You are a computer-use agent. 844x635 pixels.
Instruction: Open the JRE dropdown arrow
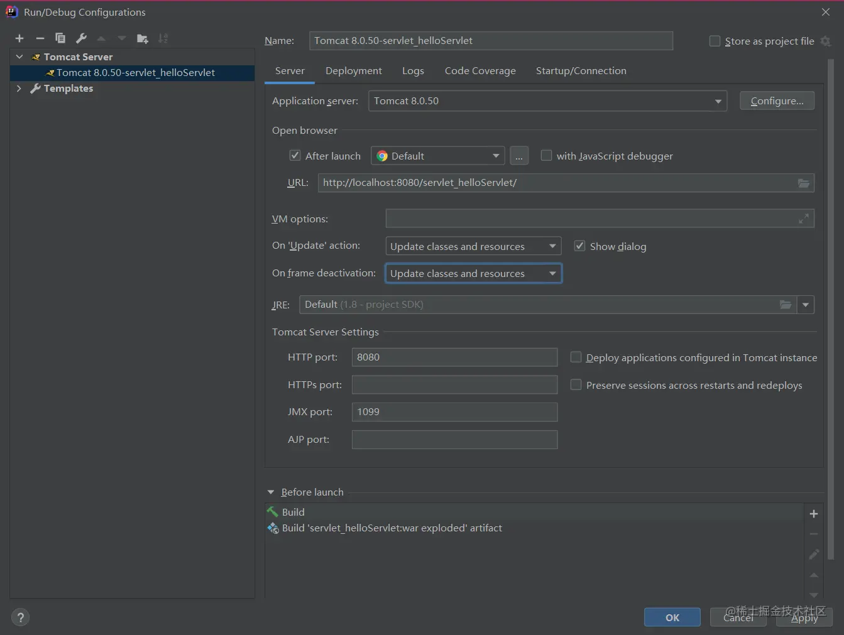tap(806, 305)
